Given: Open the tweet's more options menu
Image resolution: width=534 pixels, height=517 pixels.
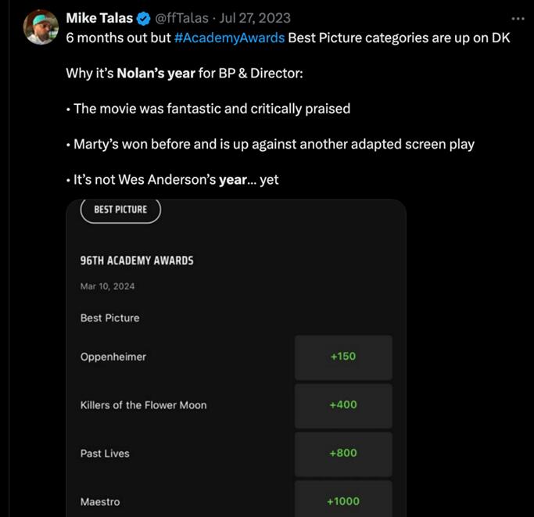Looking at the screenshot, I should point(518,18).
